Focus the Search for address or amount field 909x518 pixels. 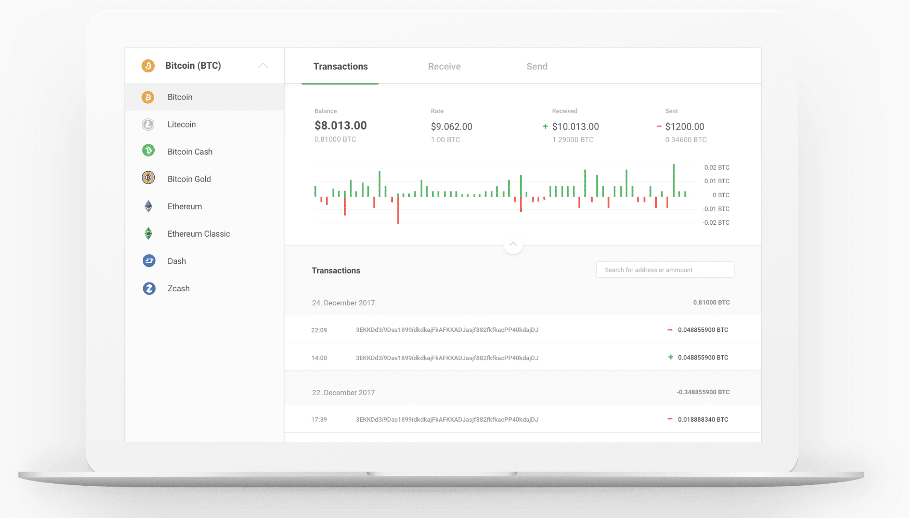click(x=665, y=270)
